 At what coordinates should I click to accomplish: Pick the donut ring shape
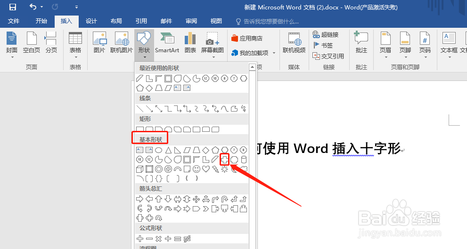click(159, 169)
